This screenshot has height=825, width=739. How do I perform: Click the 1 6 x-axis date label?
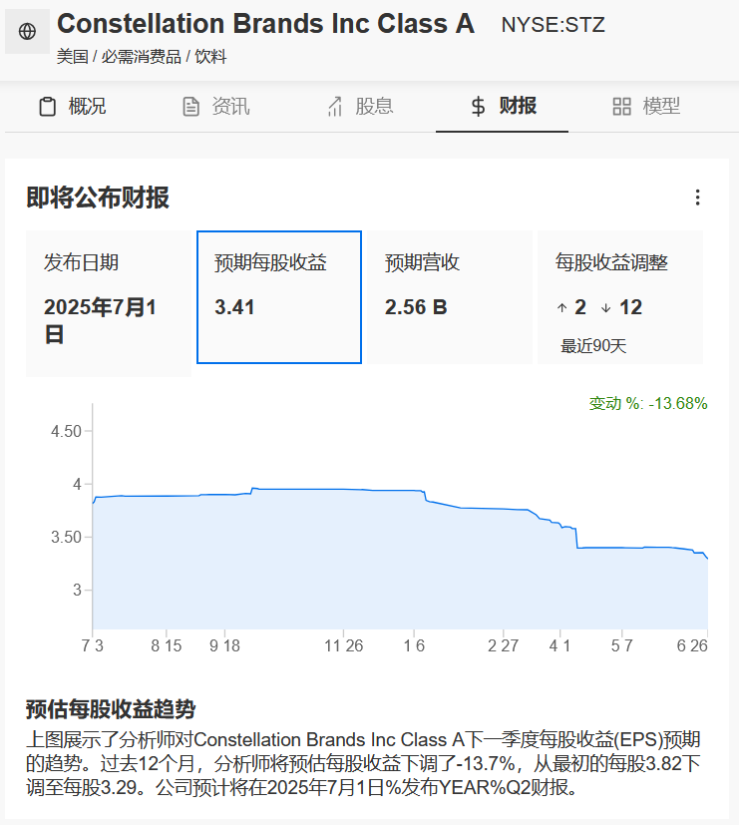[x=414, y=645]
